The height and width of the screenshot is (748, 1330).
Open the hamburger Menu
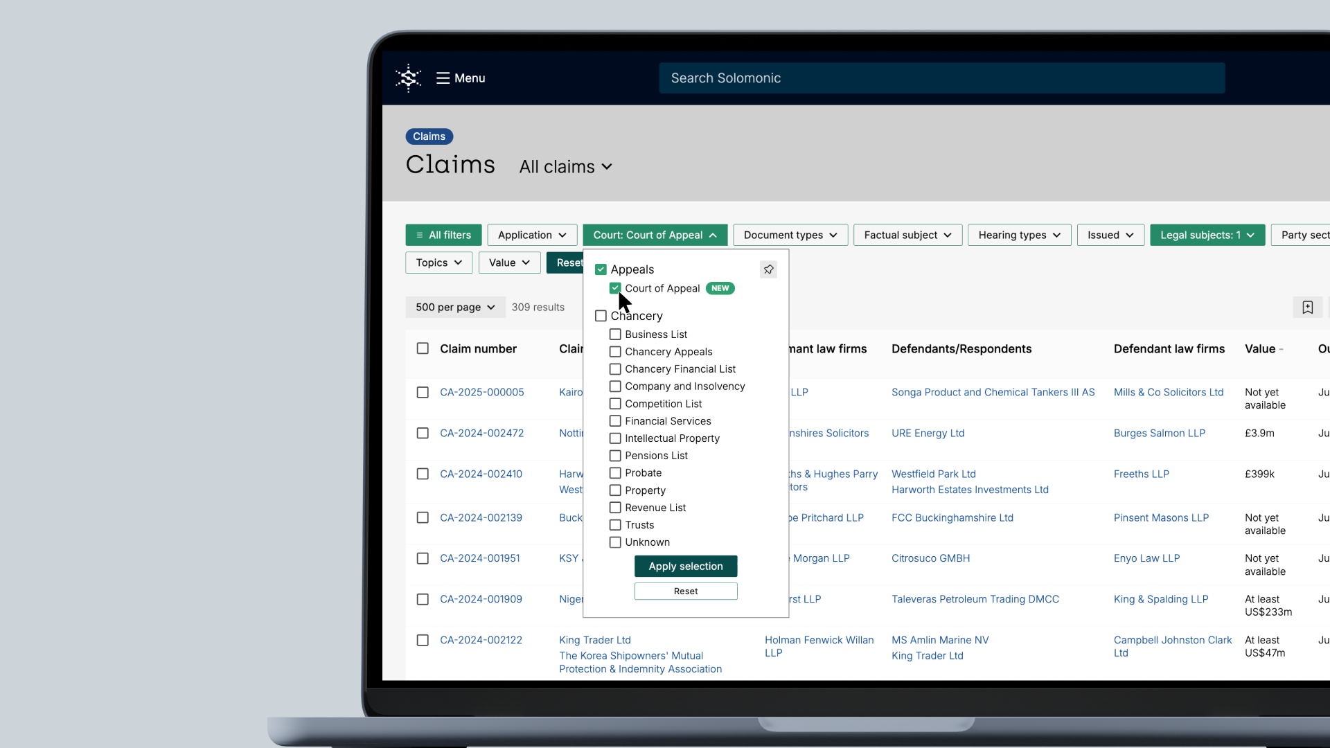coord(461,78)
